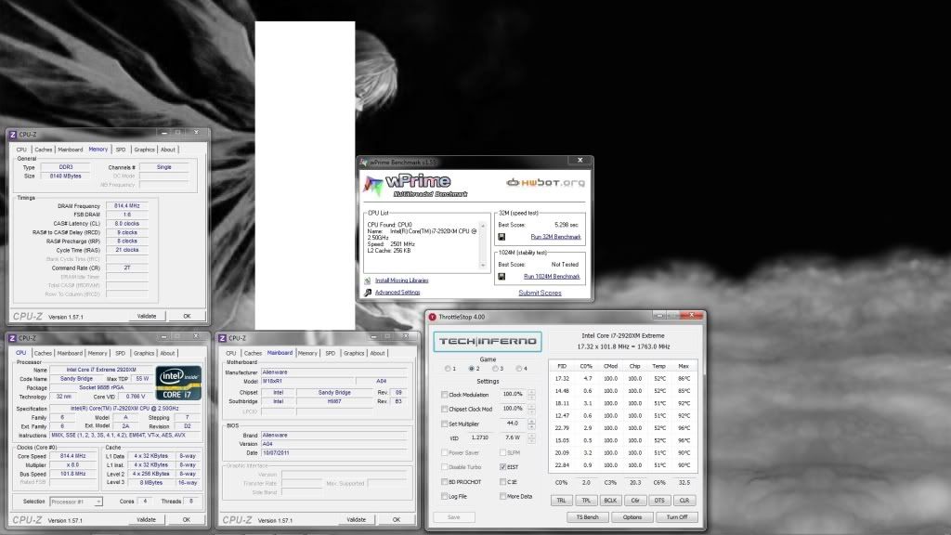The width and height of the screenshot is (951, 535).
Task: Open ThrottleStop Options
Action: 632,517
